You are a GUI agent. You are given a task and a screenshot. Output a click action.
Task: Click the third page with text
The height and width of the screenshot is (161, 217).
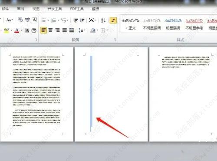(183, 94)
